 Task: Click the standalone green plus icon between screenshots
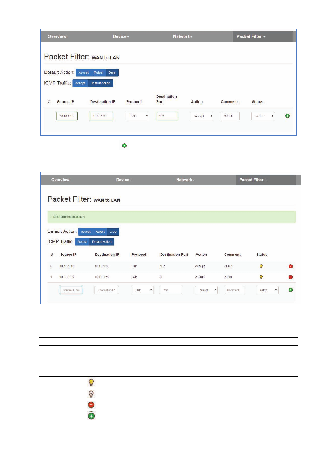[x=124, y=145]
